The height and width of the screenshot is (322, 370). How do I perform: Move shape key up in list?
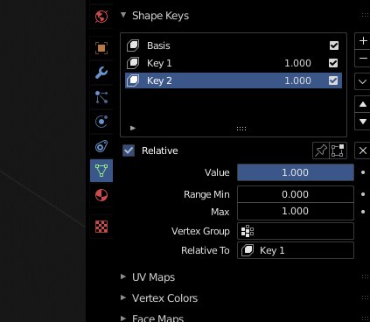point(363,104)
